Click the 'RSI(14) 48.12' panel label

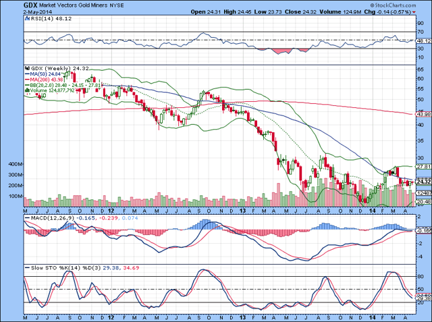[51, 19]
